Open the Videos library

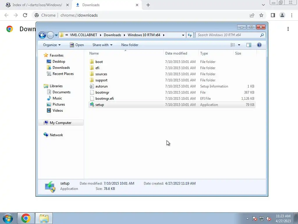58,111
